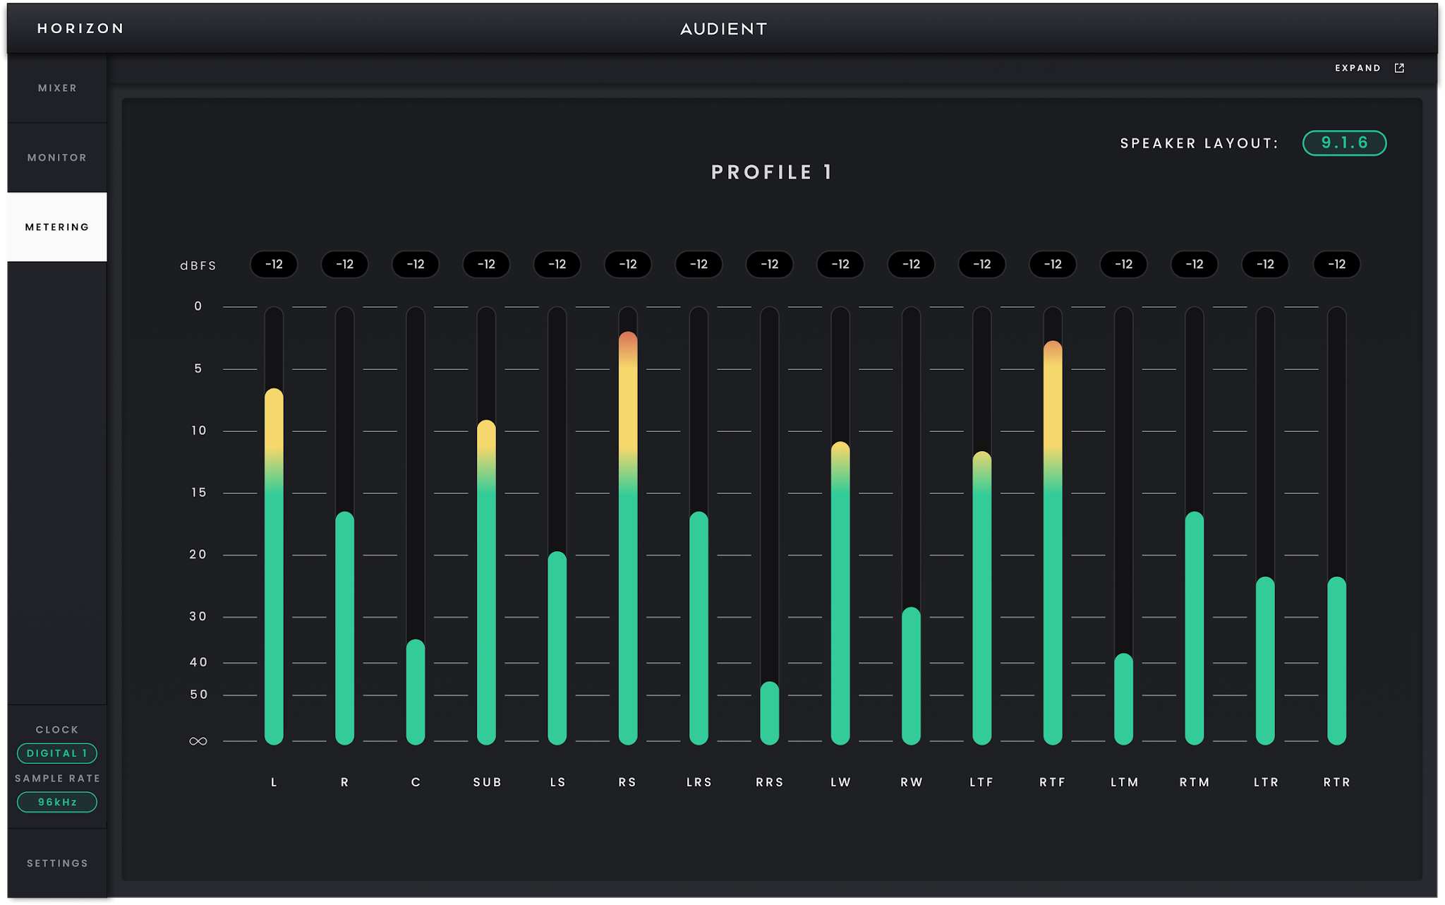
Task: Open the 9.1.6 speaker layout dropdown
Action: (x=1344, y=143)
